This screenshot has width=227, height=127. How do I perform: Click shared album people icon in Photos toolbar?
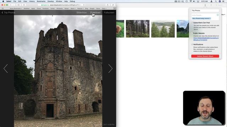[205, 5]
